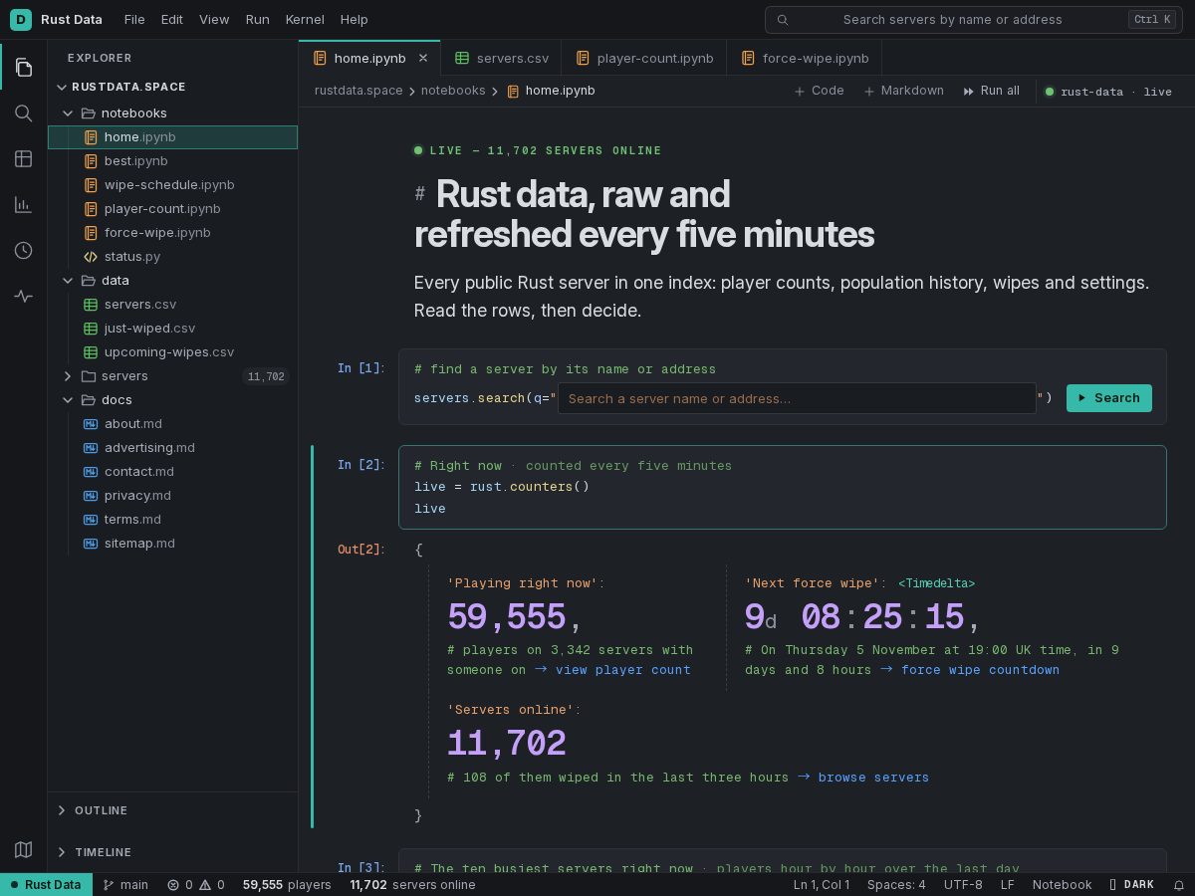Close the home.ipynb tab

422,58
